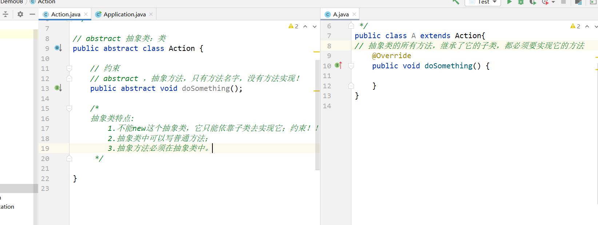
Task: Run with coverage shield icon
Action: tap(533, 2)
